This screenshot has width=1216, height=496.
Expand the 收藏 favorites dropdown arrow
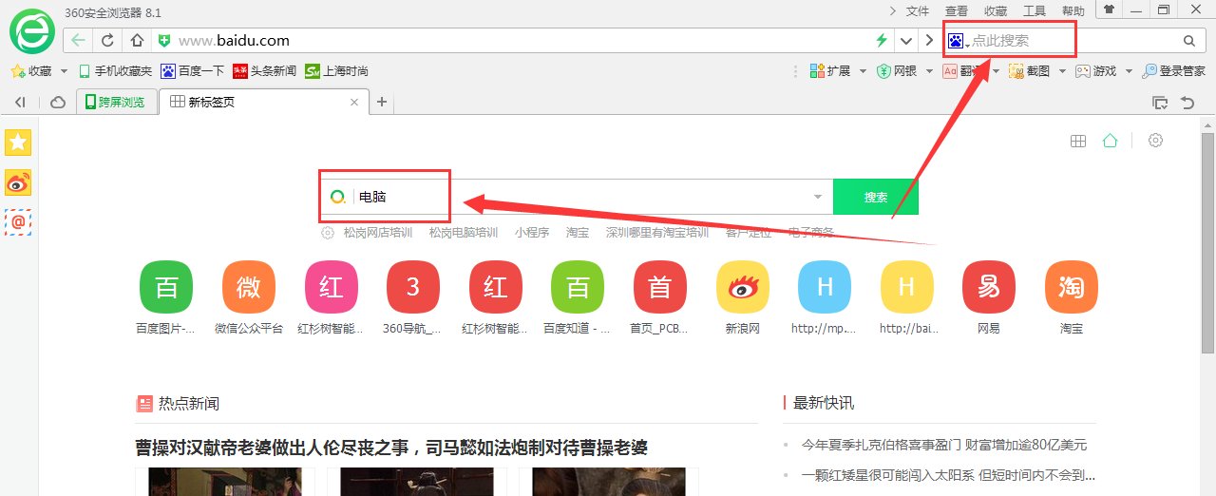(65, 71)
